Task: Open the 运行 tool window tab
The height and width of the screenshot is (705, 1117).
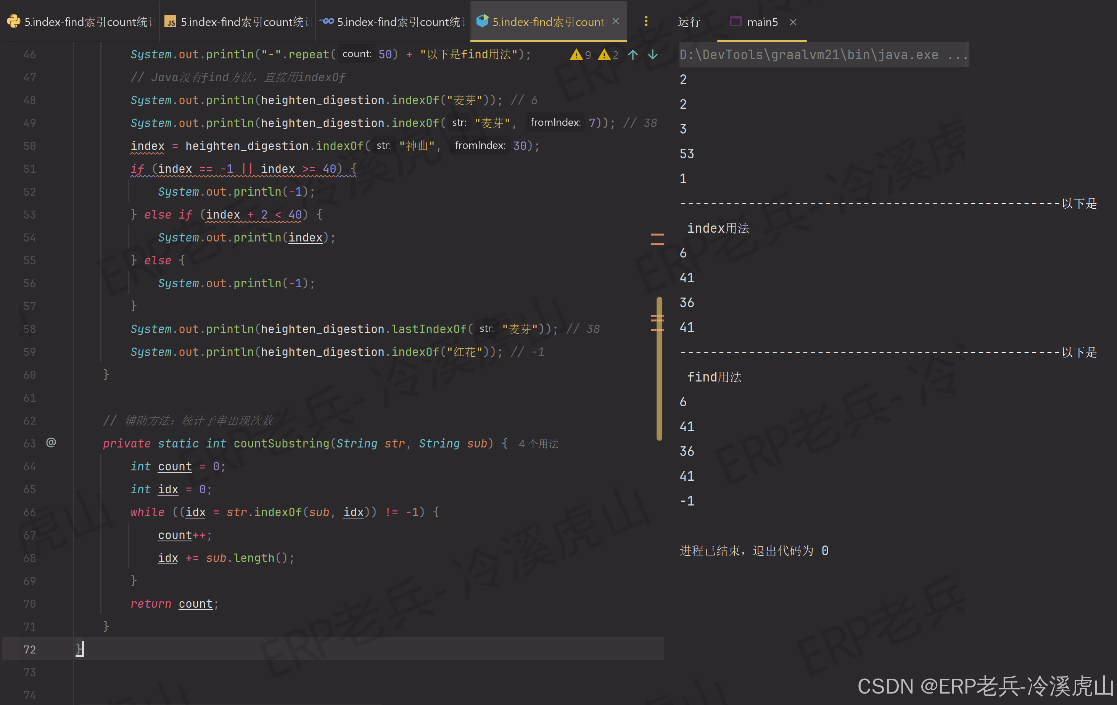Action: [689, 22]
